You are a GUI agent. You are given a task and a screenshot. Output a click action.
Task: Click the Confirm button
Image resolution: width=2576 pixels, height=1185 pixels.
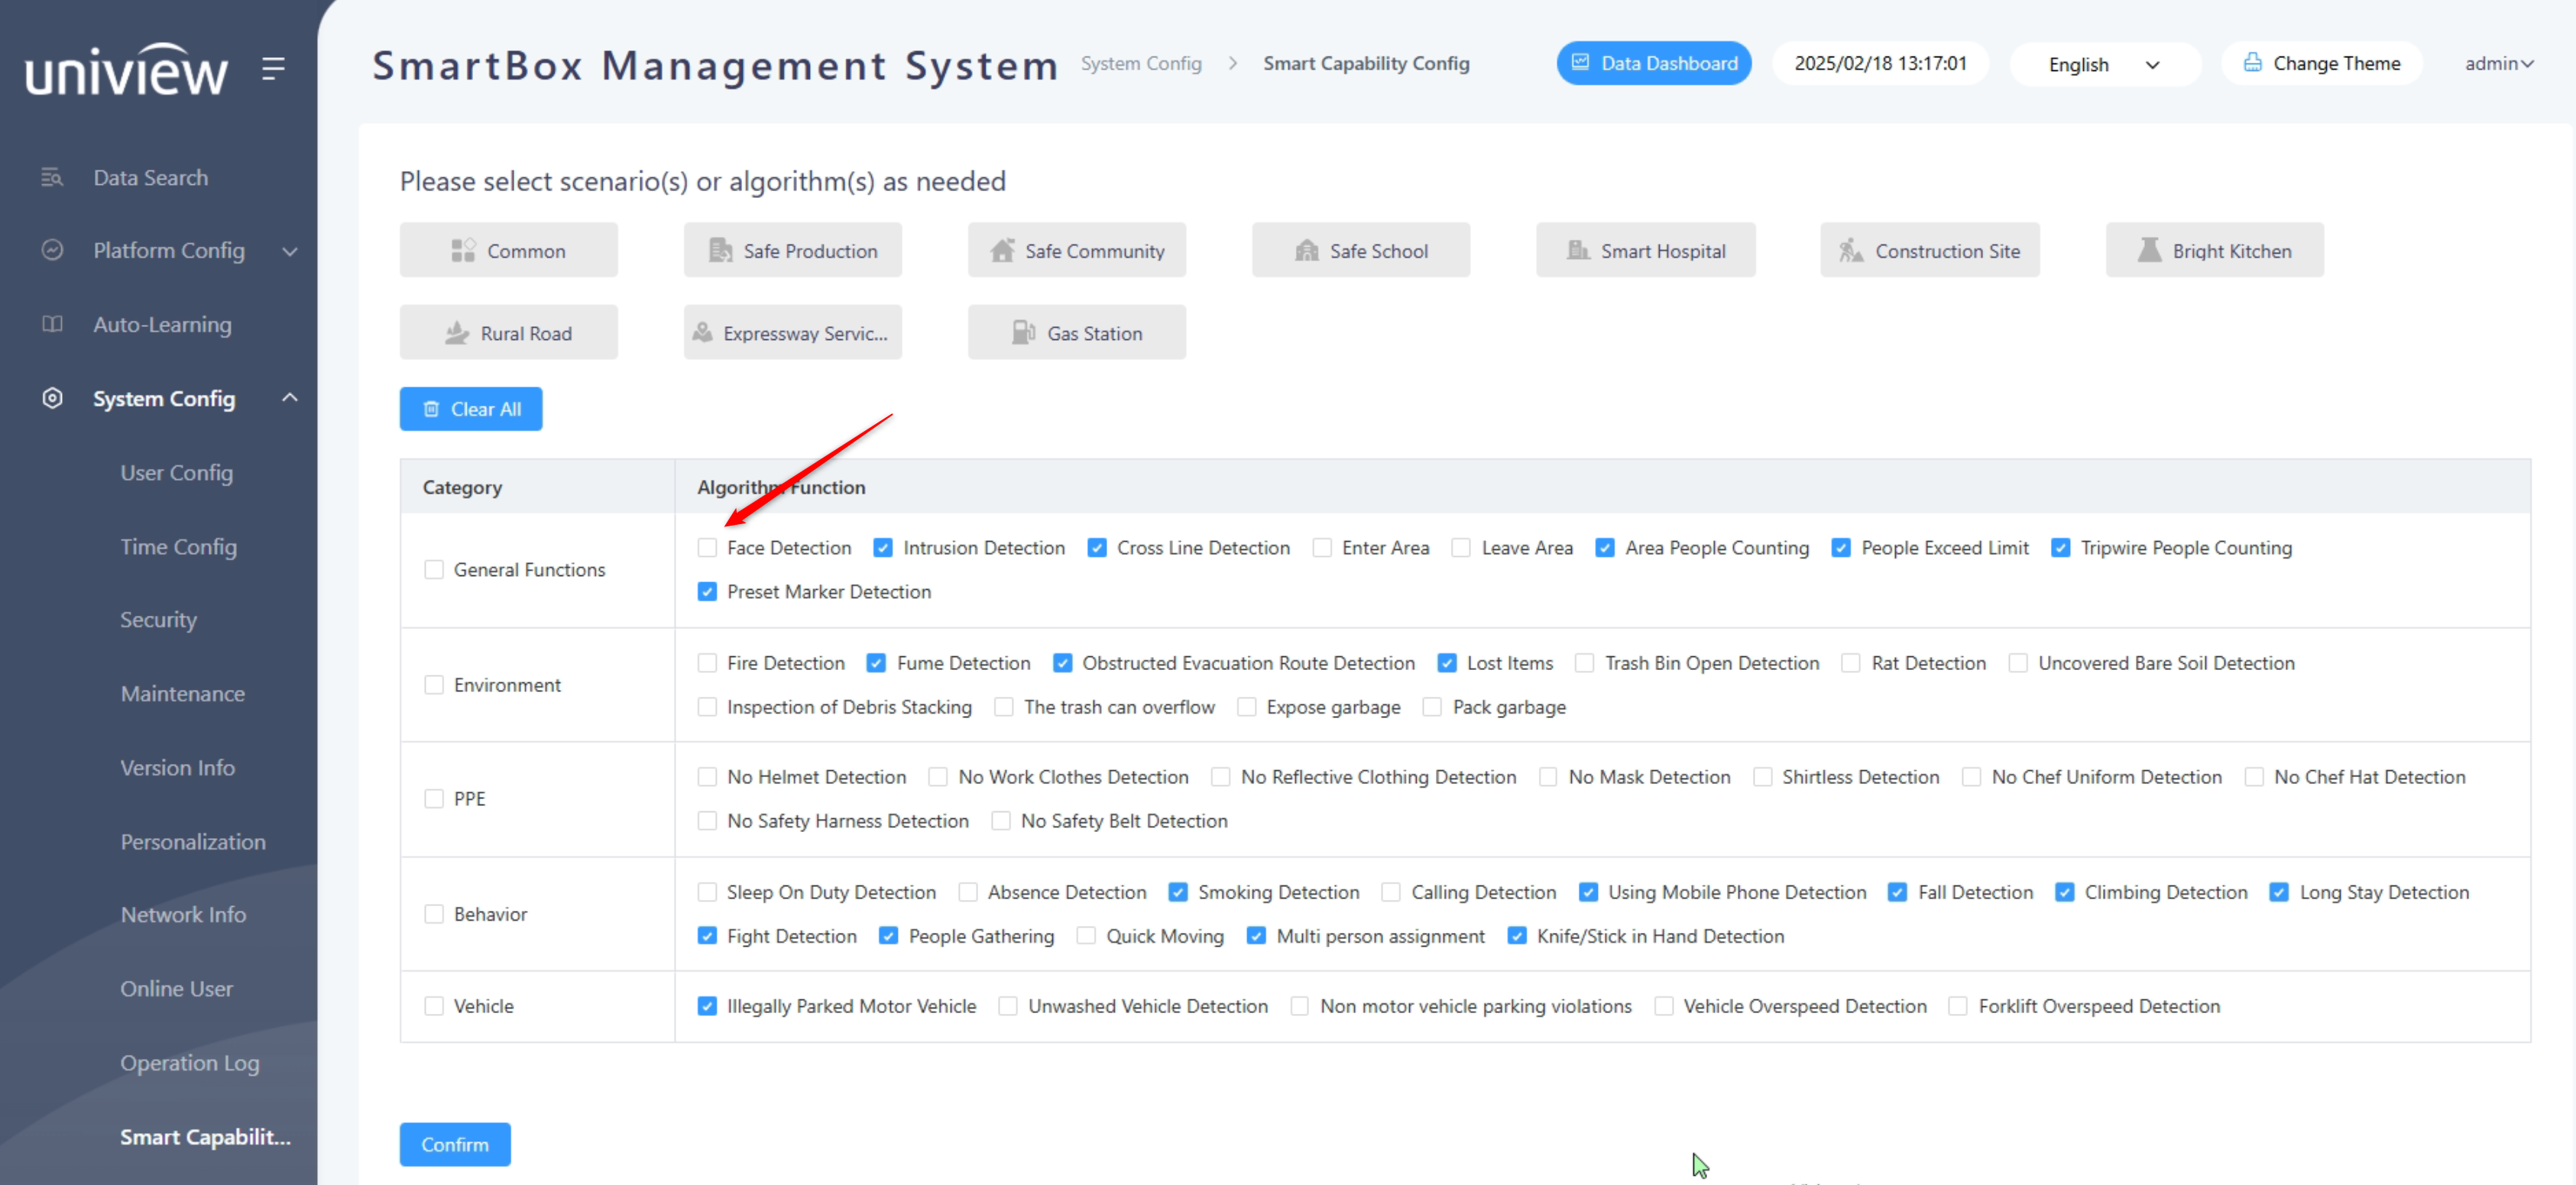[454, 1144]
